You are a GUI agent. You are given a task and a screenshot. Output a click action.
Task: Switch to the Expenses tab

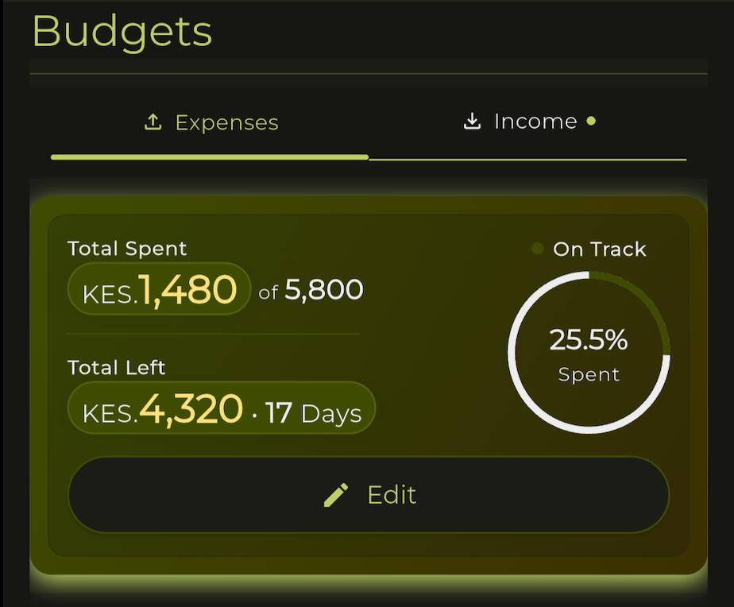tap(210, 122)
